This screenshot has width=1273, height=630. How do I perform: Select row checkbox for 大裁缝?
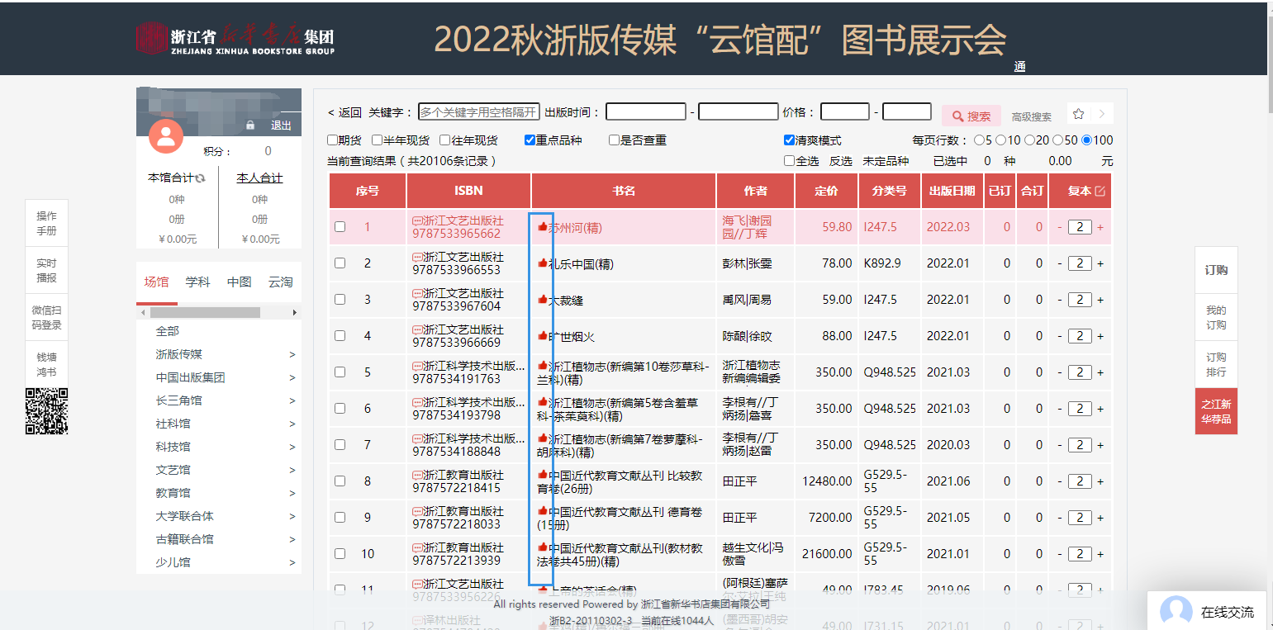click(340, 300)
